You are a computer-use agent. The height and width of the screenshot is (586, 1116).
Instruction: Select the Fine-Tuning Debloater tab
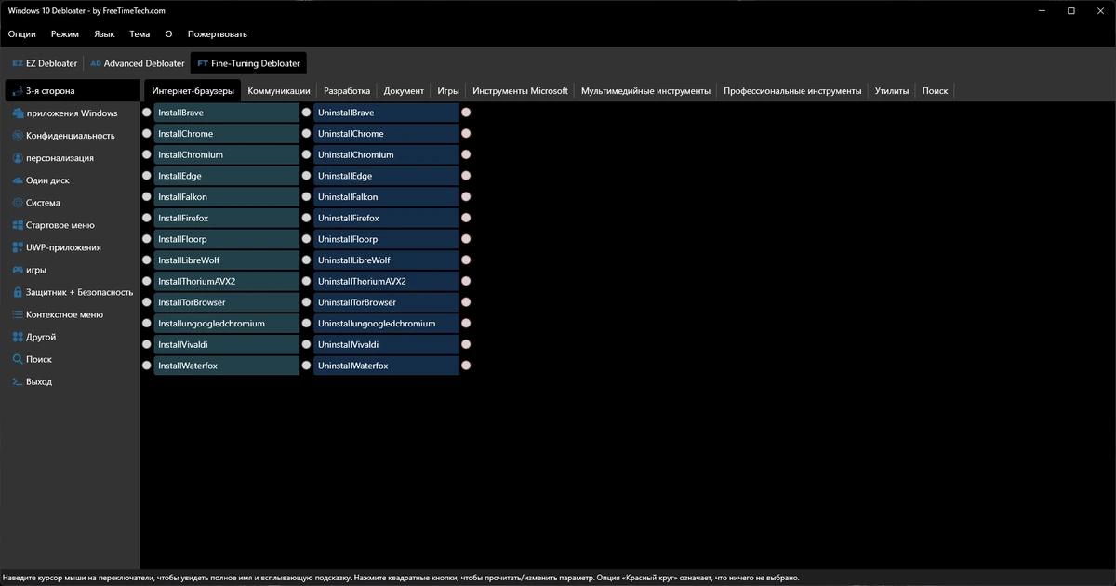click(x=248, y=63)
